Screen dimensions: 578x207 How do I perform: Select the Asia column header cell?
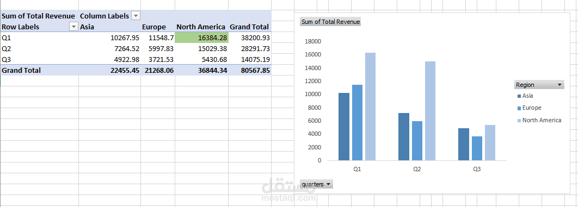(109, 27)
